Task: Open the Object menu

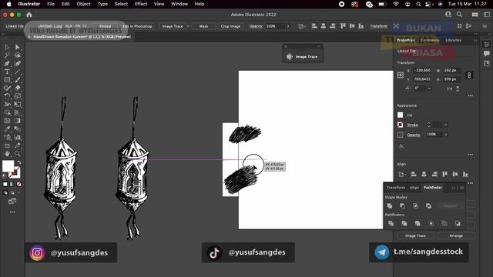Action: click(x=83, y=4)
